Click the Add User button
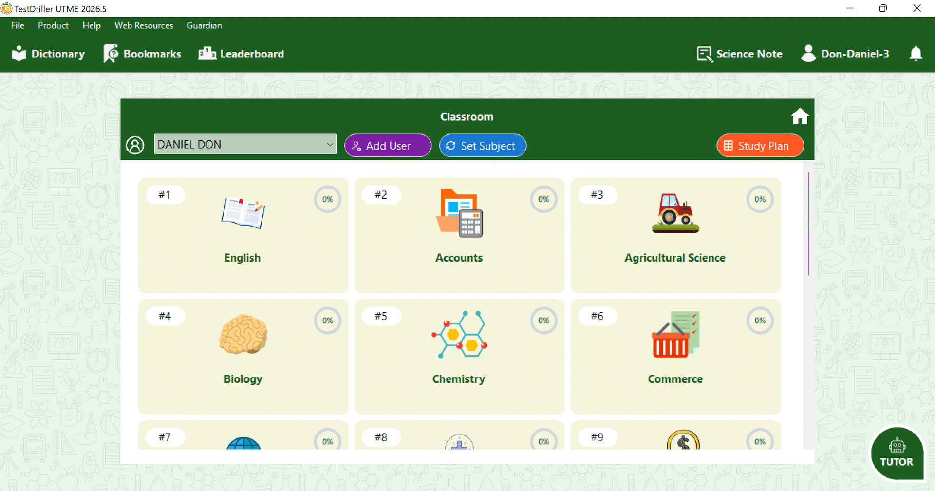Image resolution: width=935 pixels, height=491 pixels. [388, 146]
